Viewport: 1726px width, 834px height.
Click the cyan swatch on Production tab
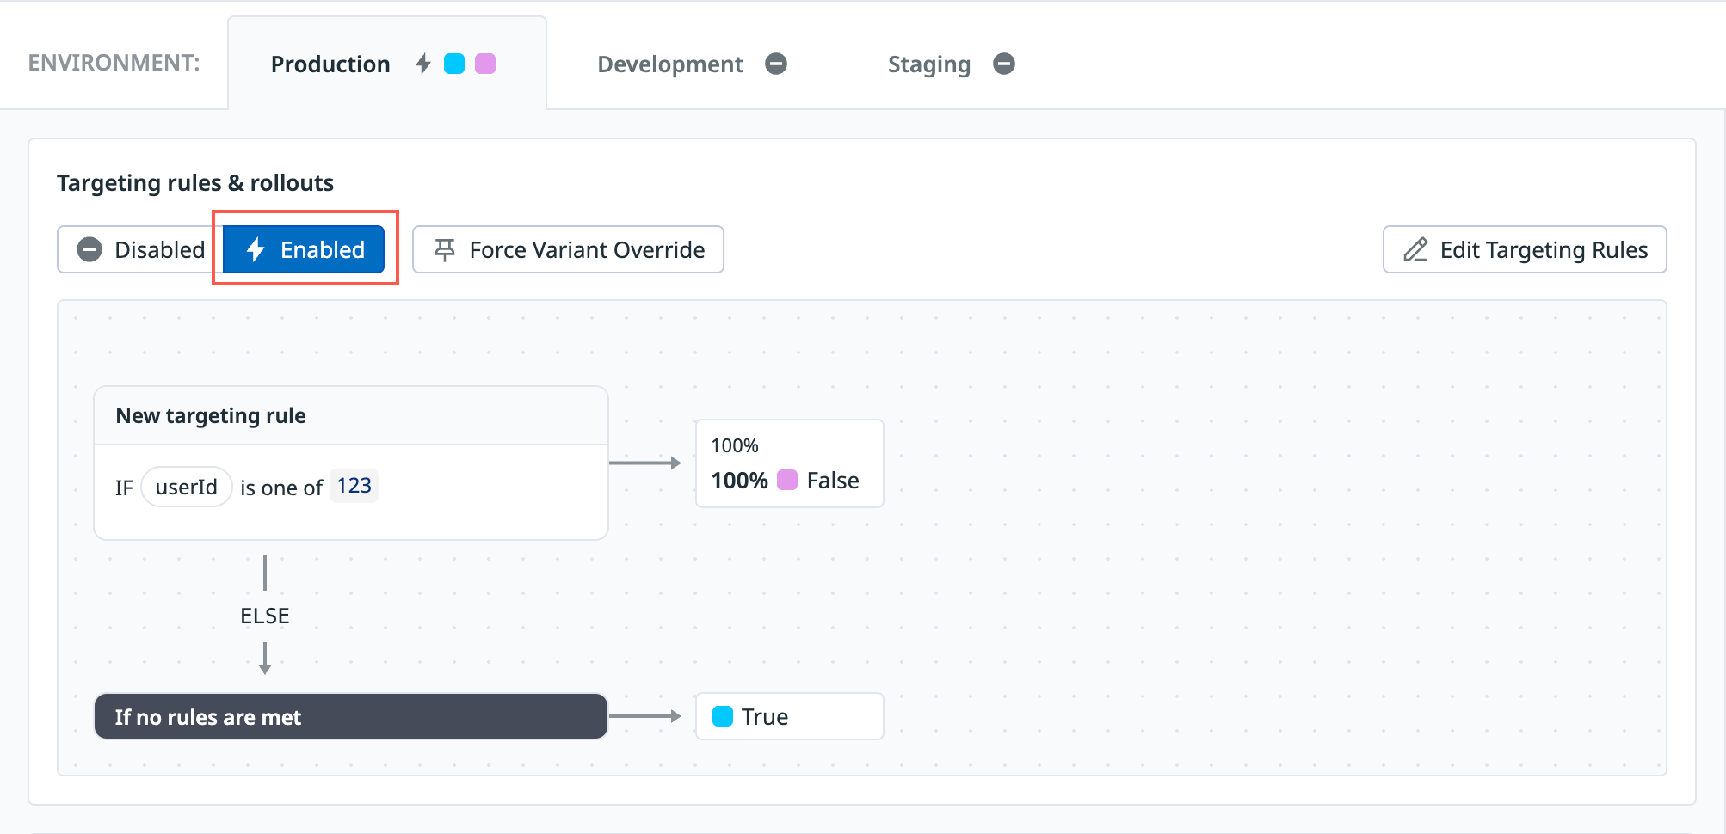[454, 64]
